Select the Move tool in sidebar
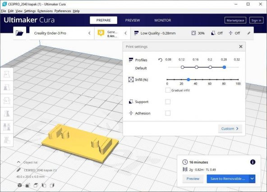 tap(7, 74)
